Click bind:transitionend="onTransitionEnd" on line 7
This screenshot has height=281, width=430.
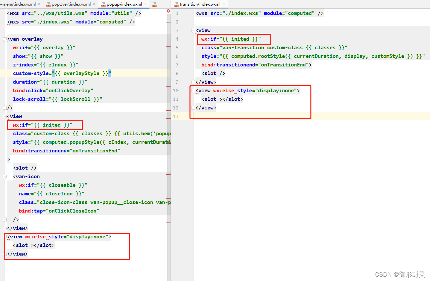point(256,65)
